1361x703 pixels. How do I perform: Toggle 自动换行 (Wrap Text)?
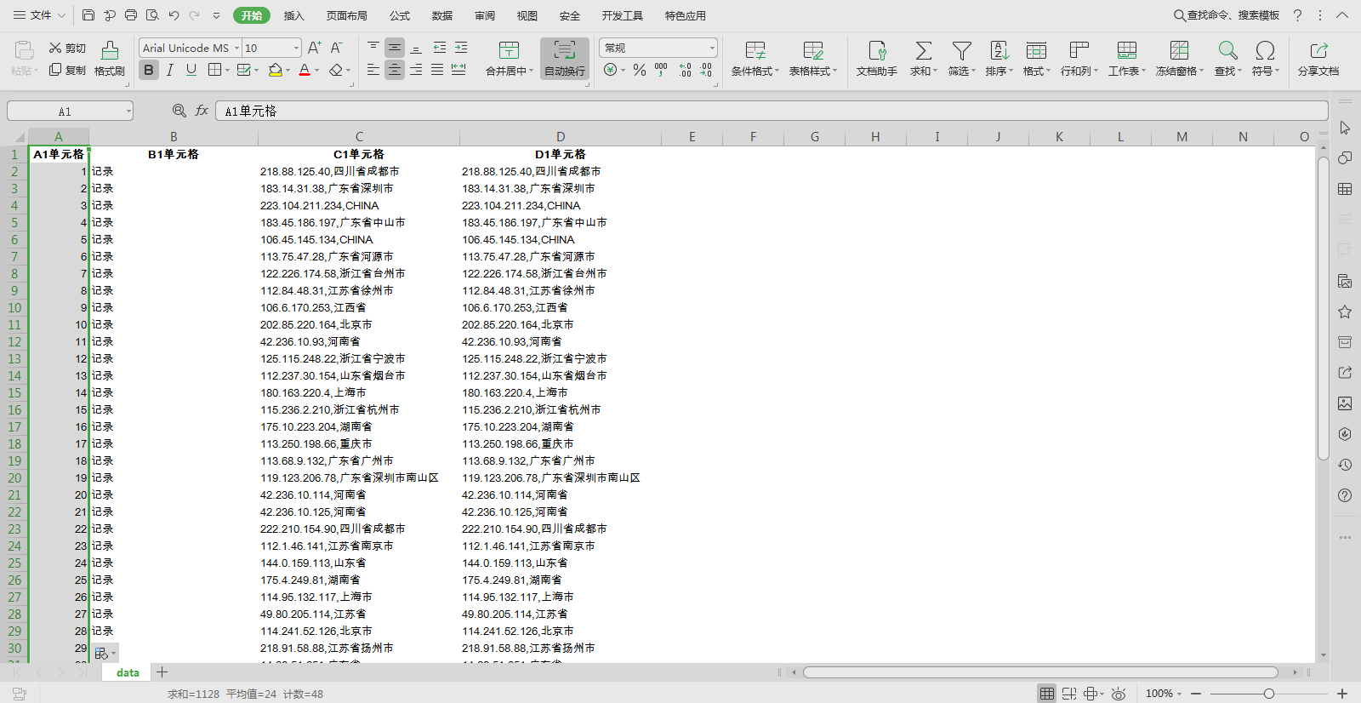564,59
